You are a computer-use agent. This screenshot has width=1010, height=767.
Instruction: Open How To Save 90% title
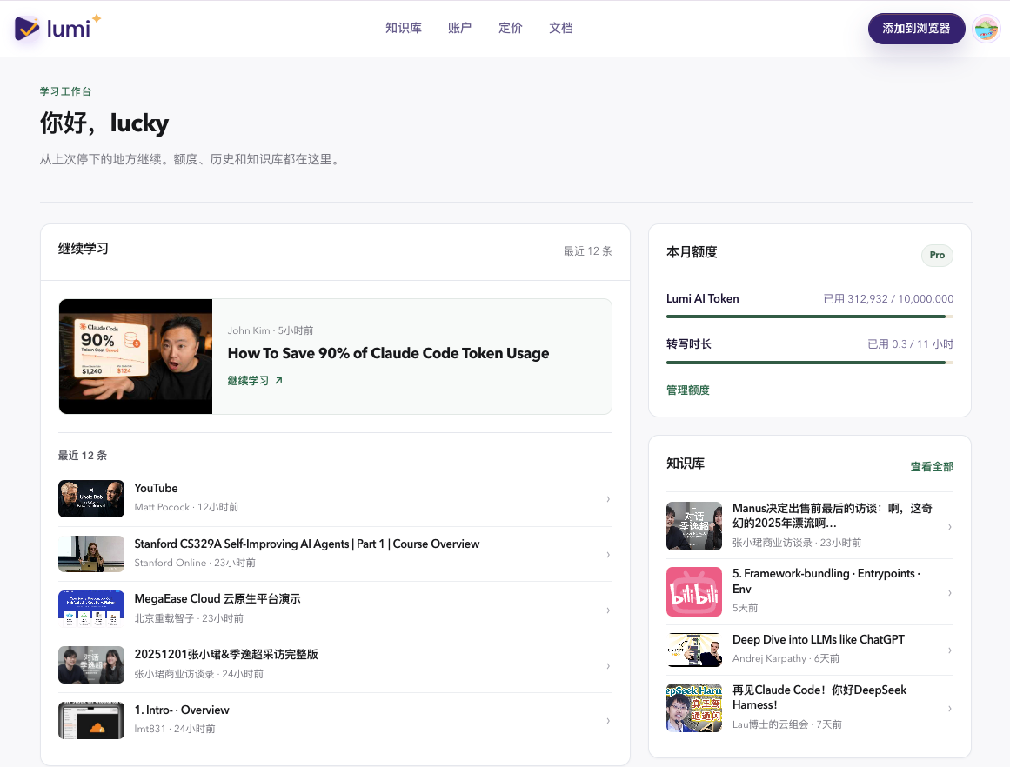[x=388, y=353]
